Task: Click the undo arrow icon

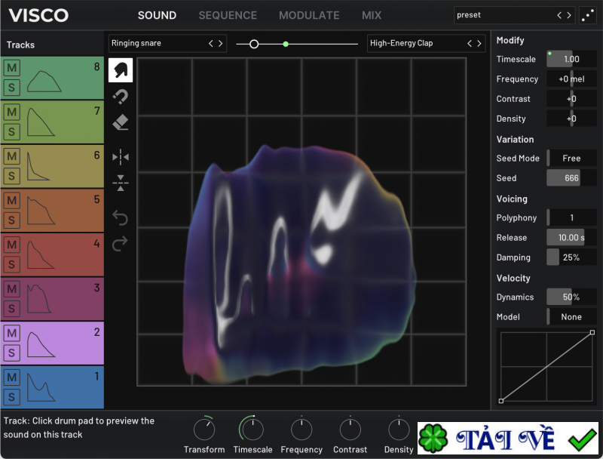Action: [x=121, y=218]
